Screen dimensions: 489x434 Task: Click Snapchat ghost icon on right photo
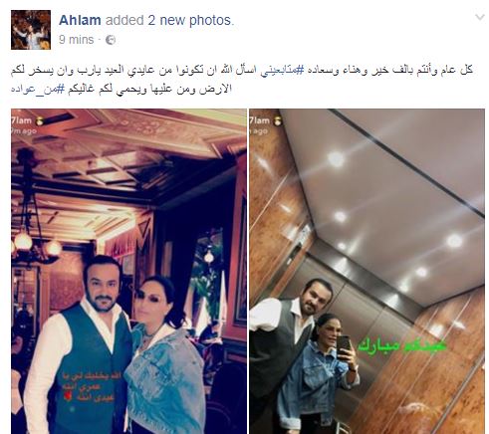(x=276, y=121)
